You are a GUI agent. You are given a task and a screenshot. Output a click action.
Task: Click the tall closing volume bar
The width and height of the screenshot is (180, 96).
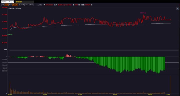coord(171,85)
